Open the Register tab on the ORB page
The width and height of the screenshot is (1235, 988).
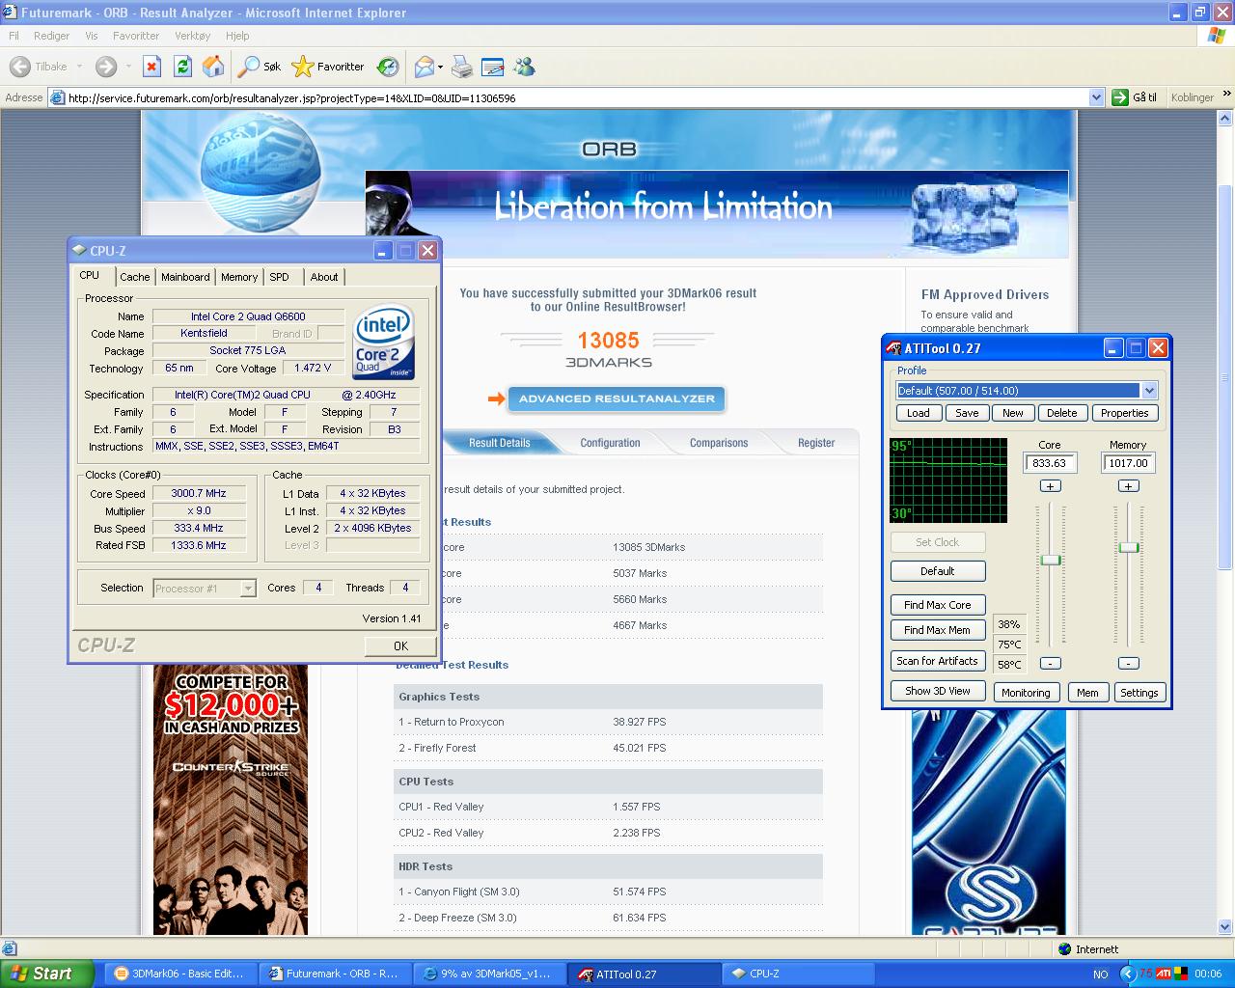(816, 443)
